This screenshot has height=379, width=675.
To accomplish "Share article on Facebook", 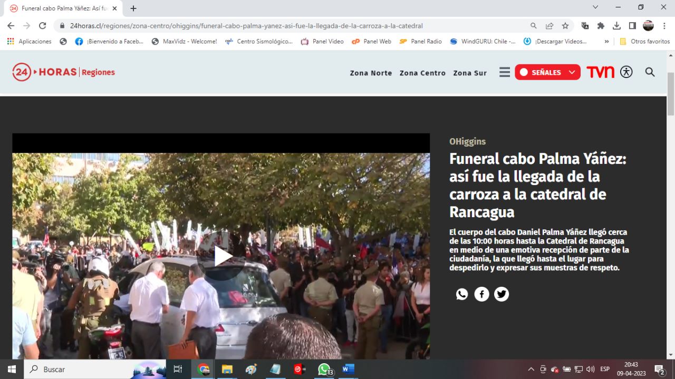I will (481, 294).
